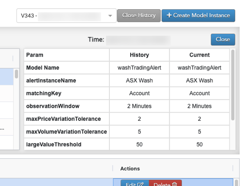This screenshot has width=242, height=186.
Task: Click the Actions column header
Action: pyautogui.click(x=130, y=169)
